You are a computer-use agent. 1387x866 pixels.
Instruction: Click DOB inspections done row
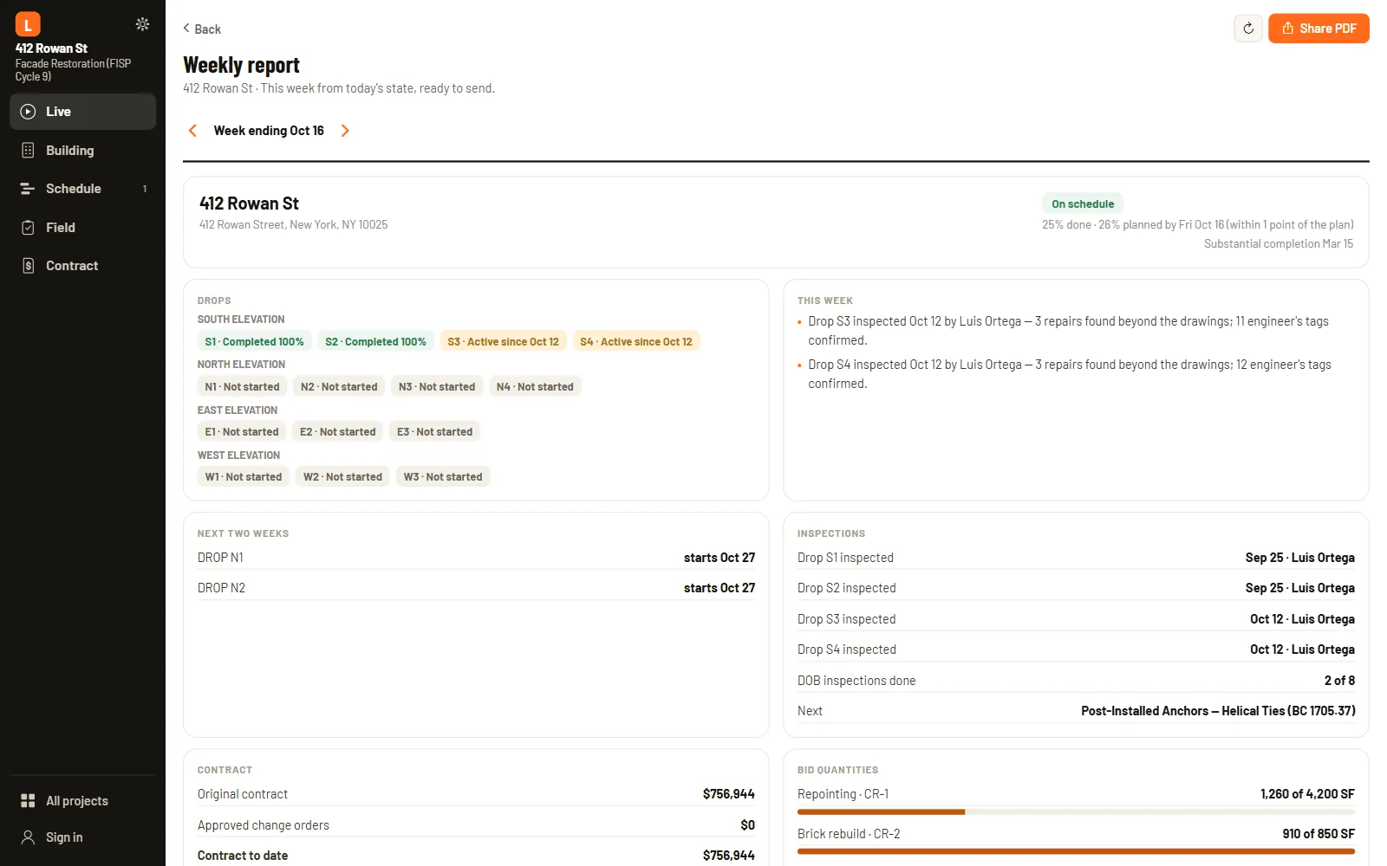pyautogui.click(x=1076, y=681)
